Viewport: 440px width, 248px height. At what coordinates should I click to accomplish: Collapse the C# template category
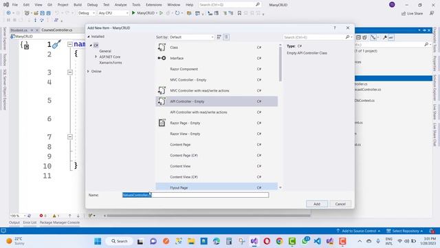(91, 45)
